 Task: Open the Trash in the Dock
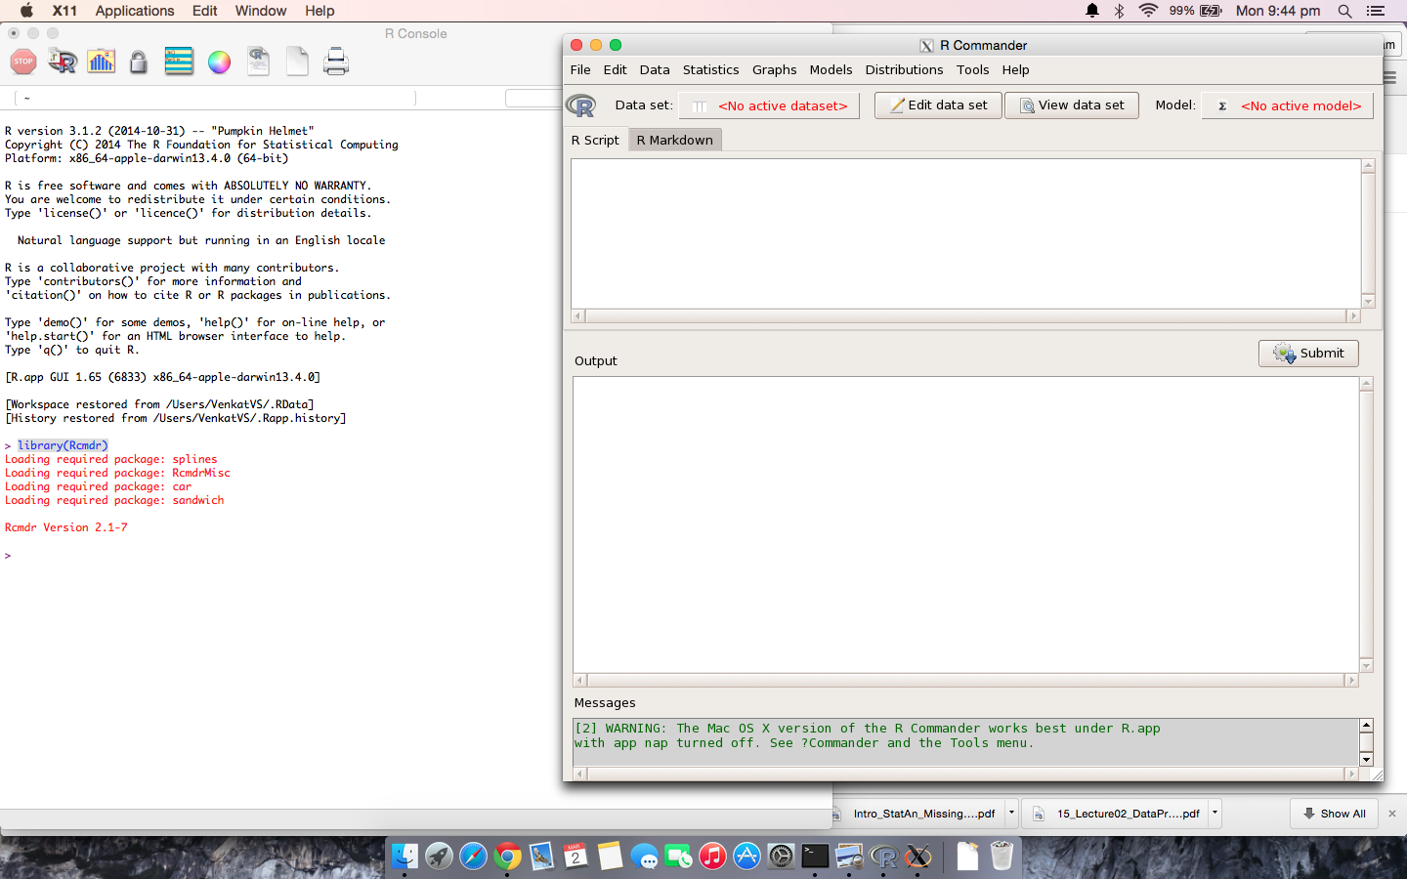[1002, 857]
